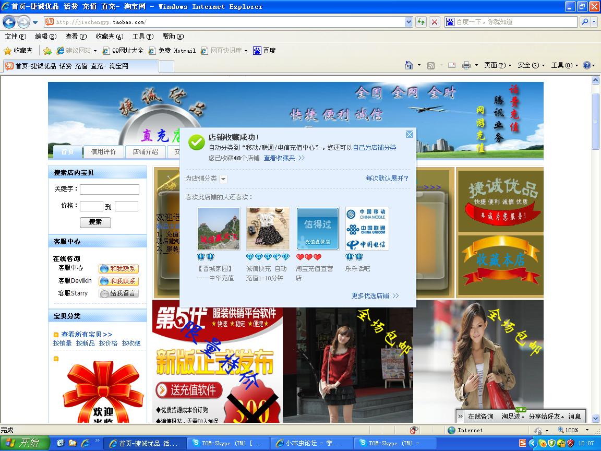This screenshot has height=451, width=601.
Task: Click the IE Back navigation button
Action: (9, 22)
